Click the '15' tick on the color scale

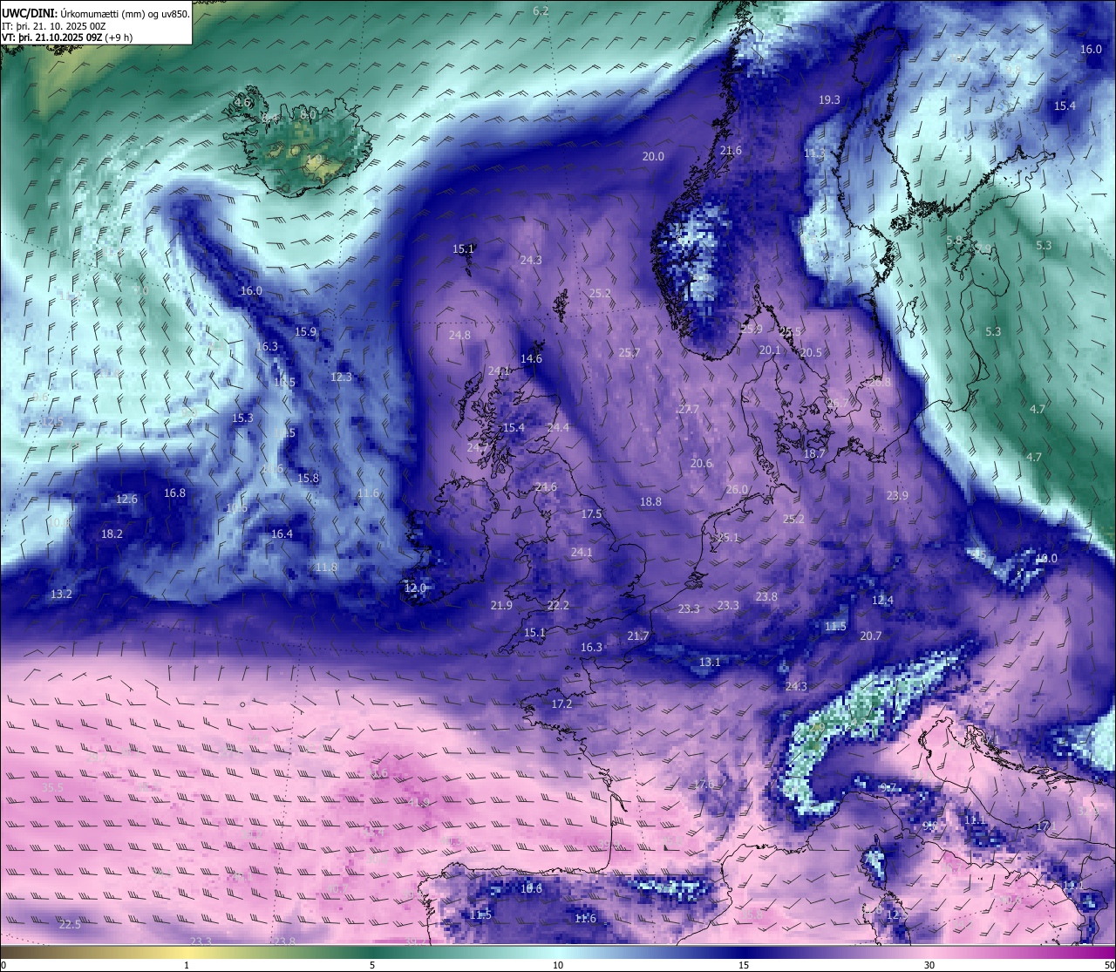click(x=744, y=966)
